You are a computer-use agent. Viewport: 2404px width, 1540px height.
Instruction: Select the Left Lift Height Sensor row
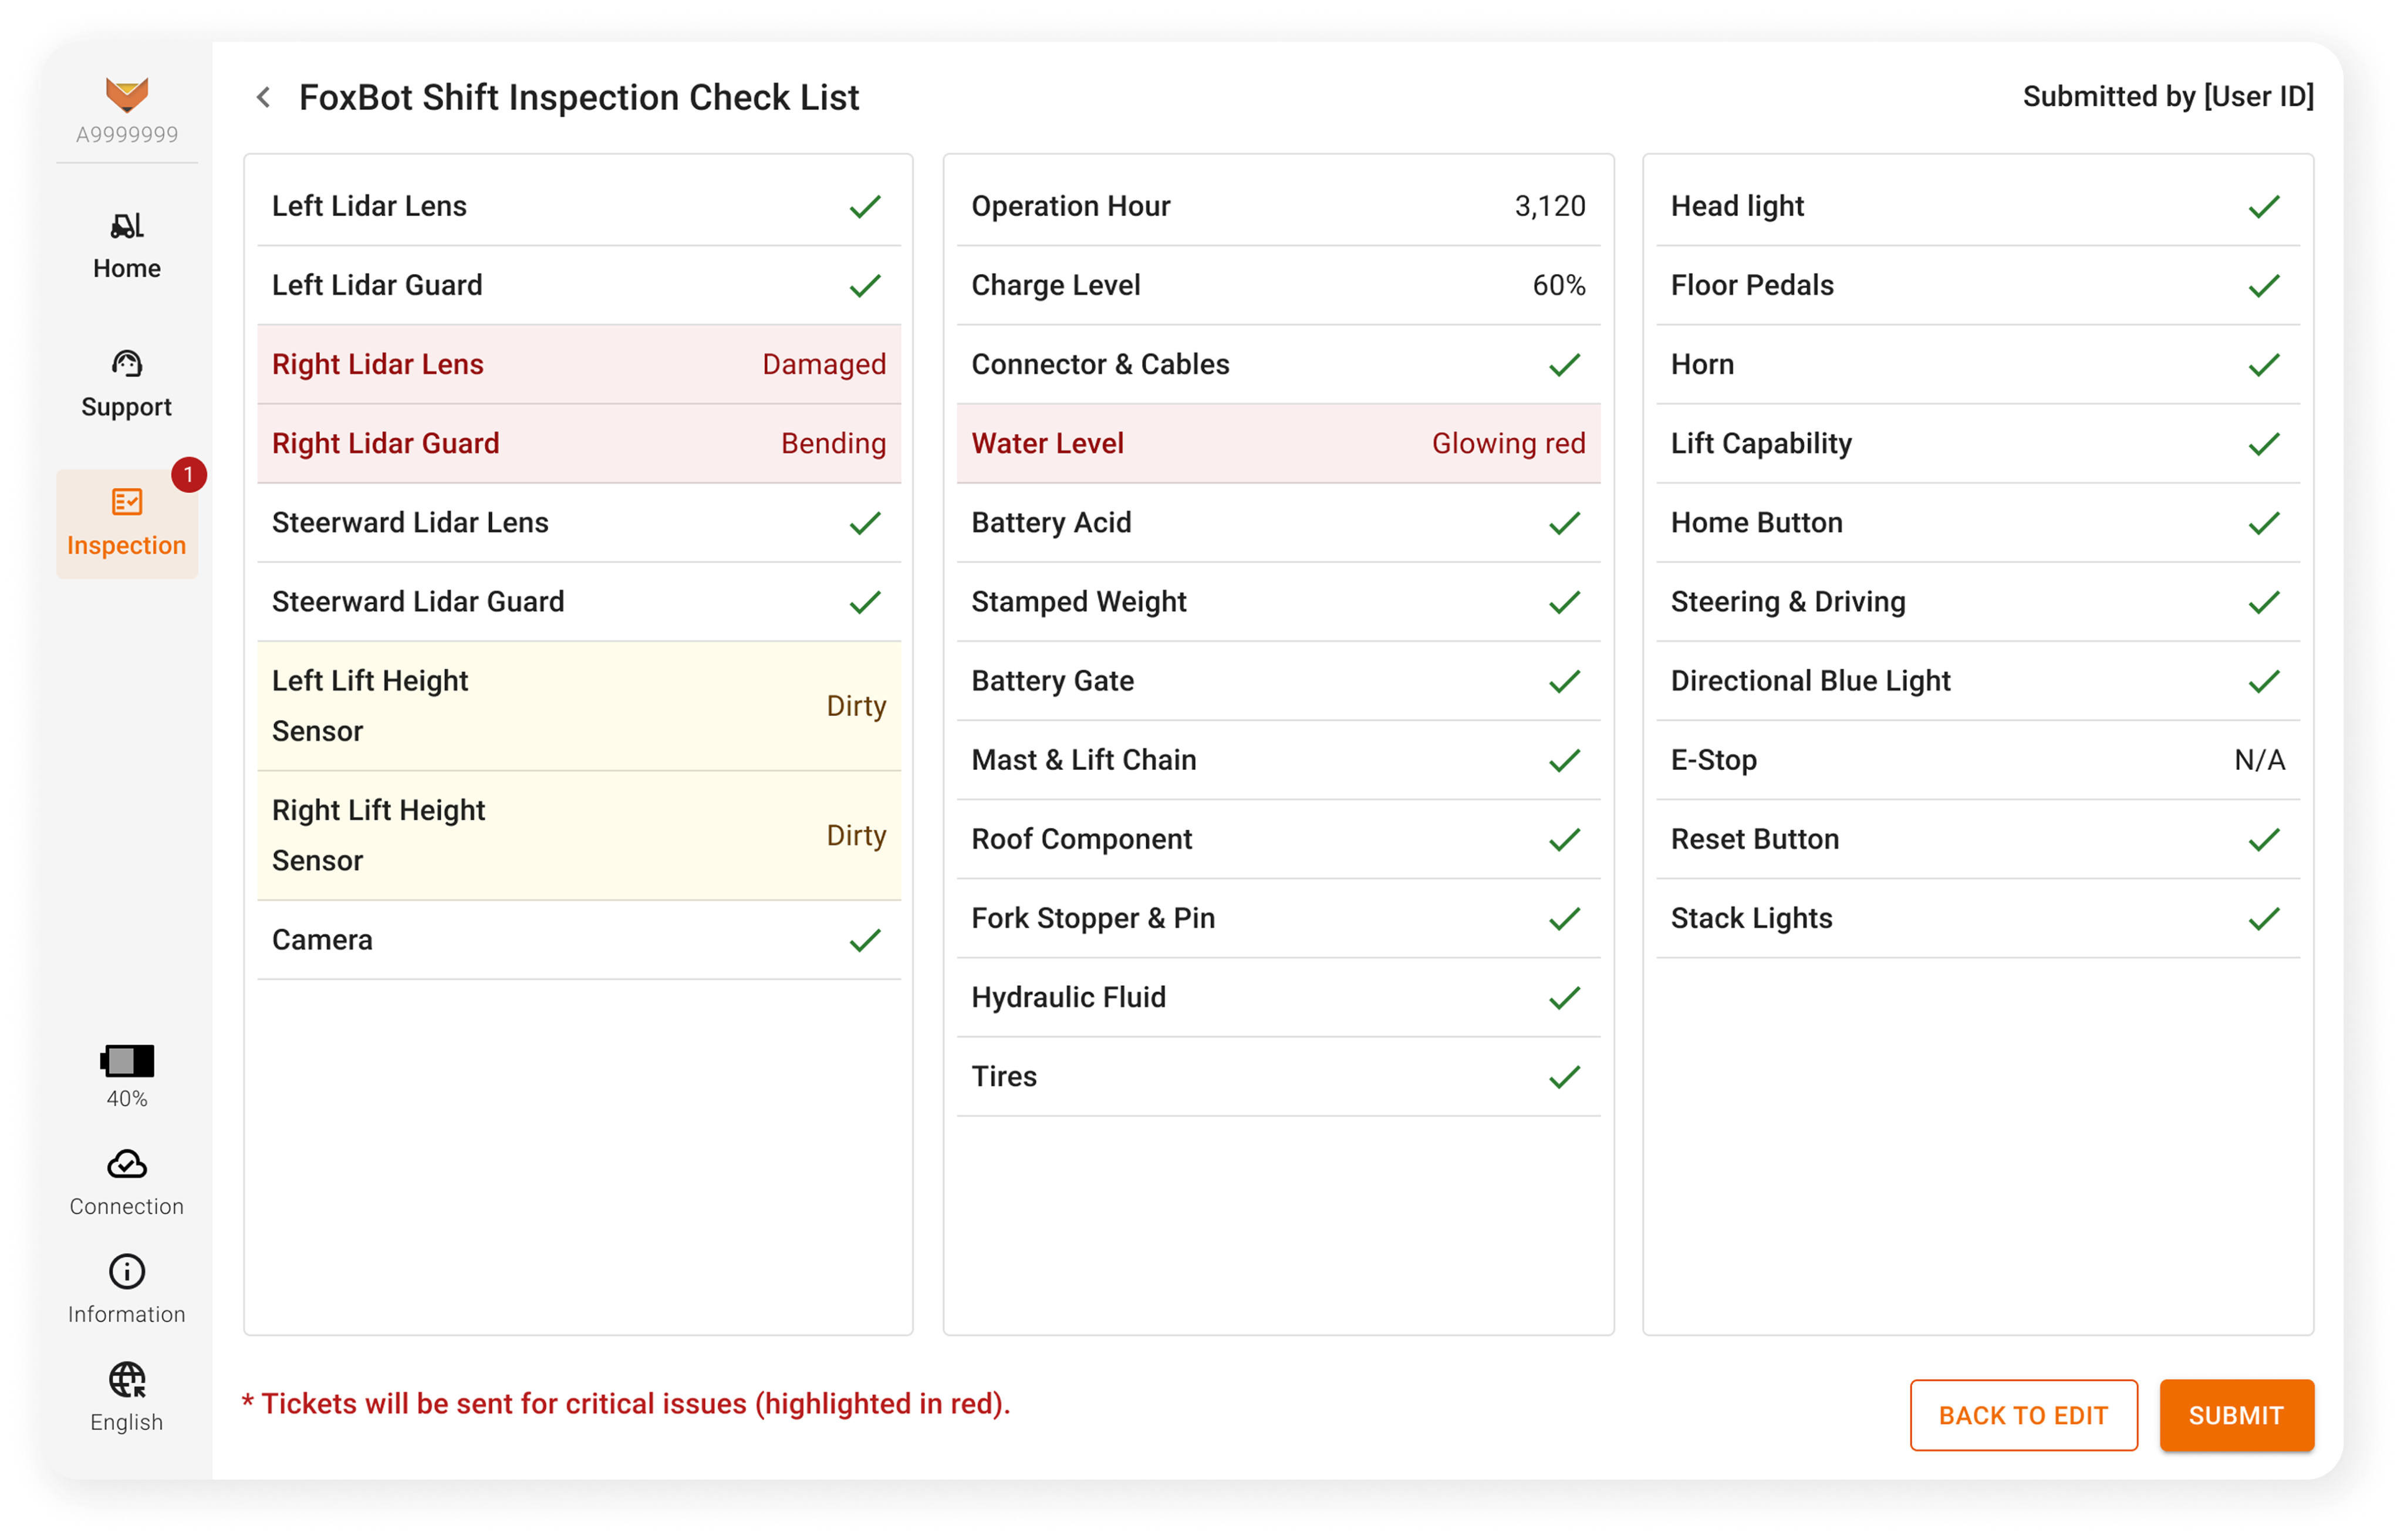[578, 706]
